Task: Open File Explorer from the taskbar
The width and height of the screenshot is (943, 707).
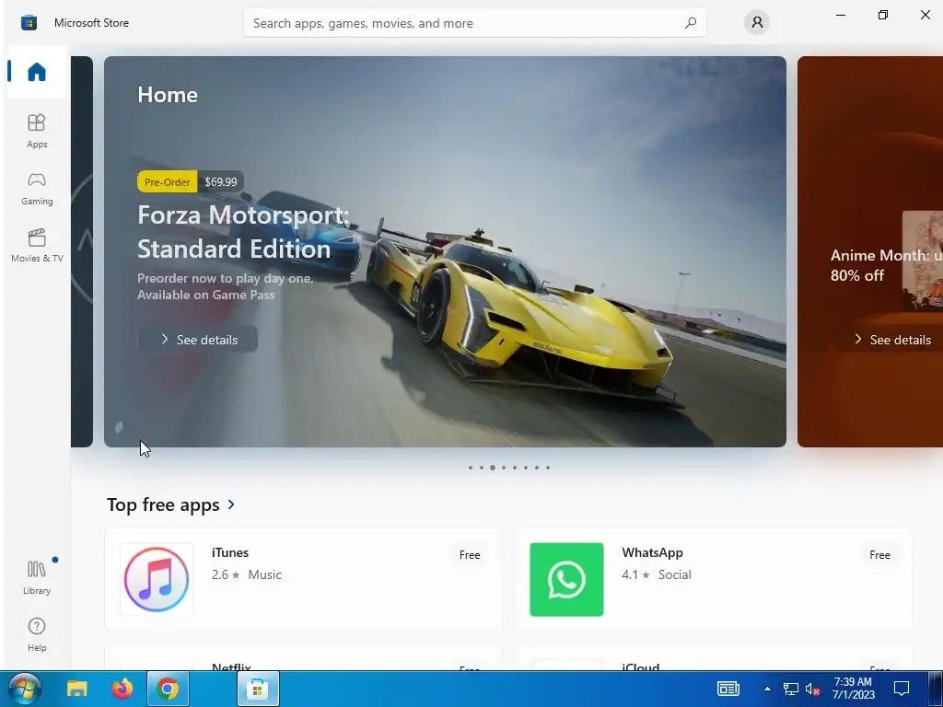Action: [77, 689]
